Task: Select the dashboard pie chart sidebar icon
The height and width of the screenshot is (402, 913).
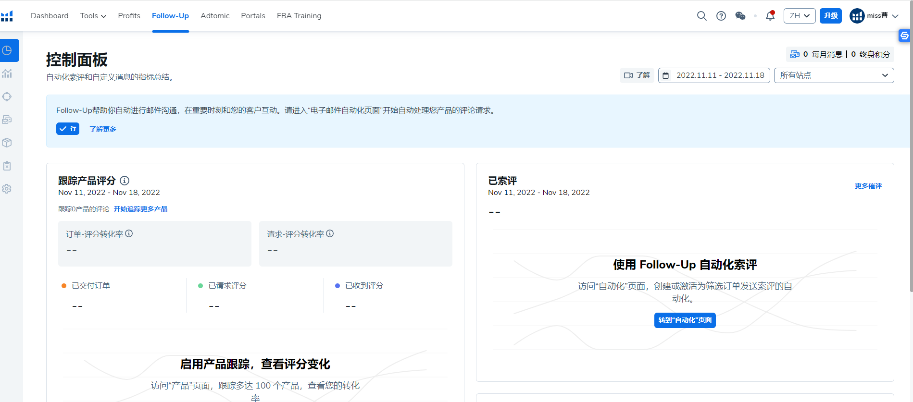Action: [x=7, y=50]
